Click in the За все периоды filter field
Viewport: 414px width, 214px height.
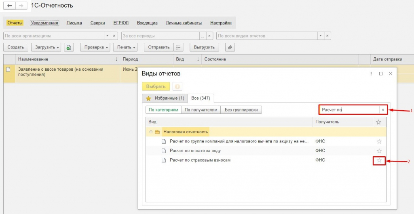160,36
